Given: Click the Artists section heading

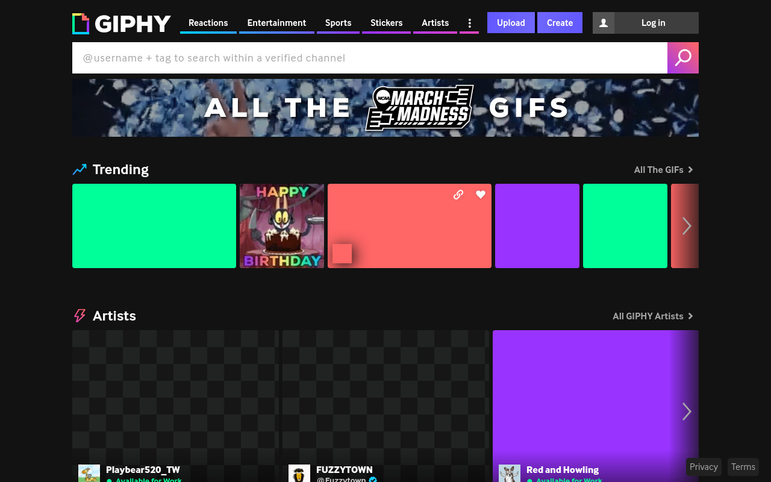Looking at the screenshot, I should pyautogui.click(x=114, y=316).
